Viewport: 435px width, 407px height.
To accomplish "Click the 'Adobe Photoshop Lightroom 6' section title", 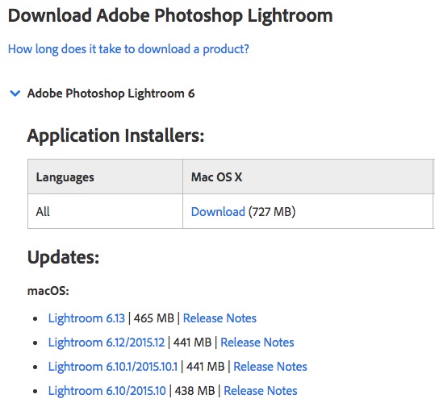I will coord(111,93).
